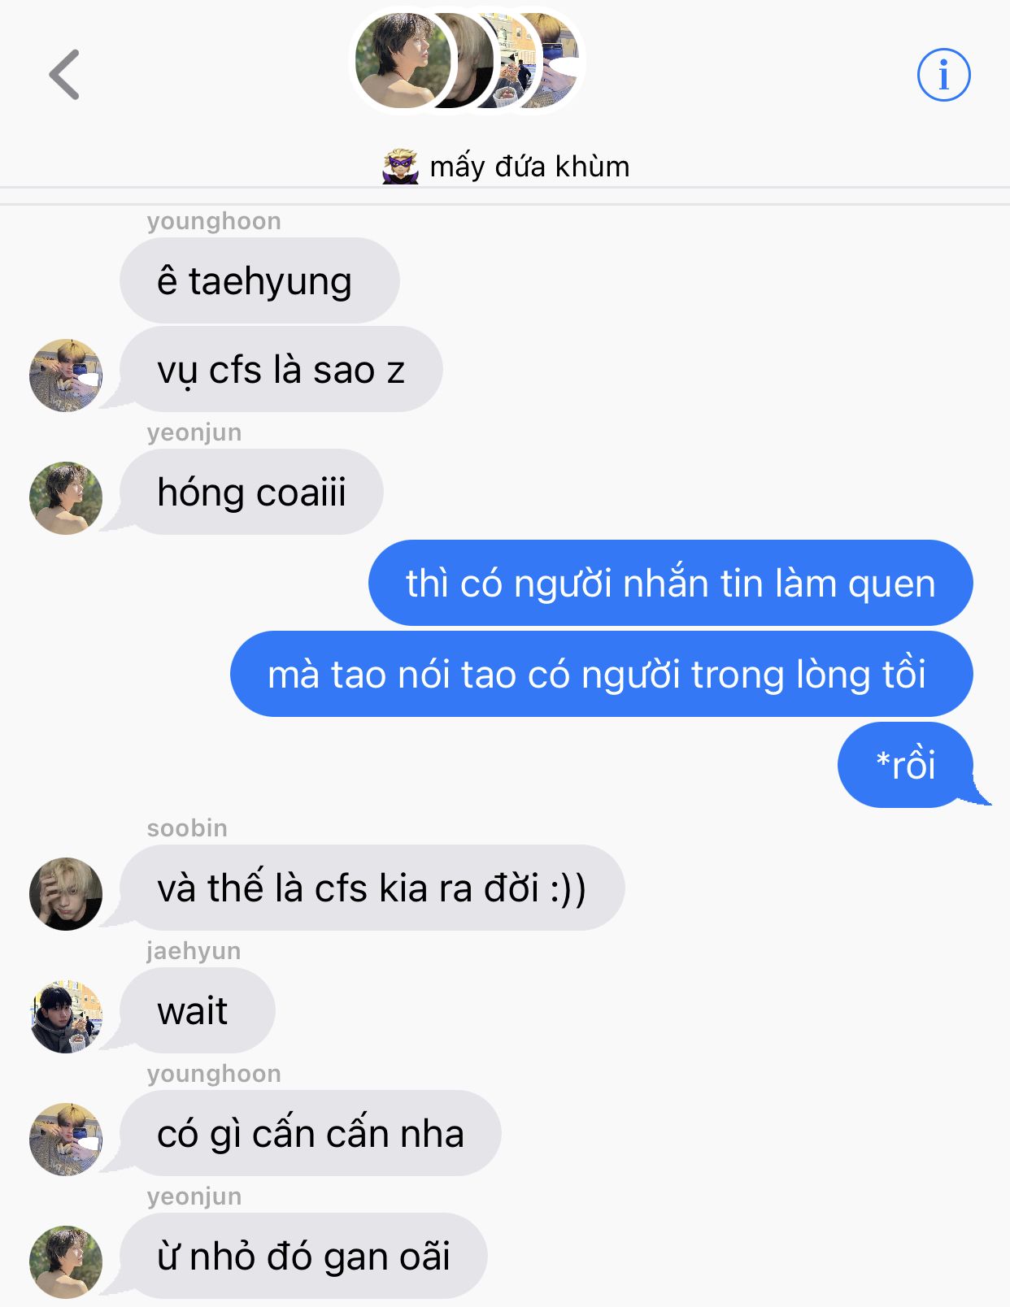Tap soobin's profile picture
This screenshot has height=1307, width=1010.
coord(66,894)
